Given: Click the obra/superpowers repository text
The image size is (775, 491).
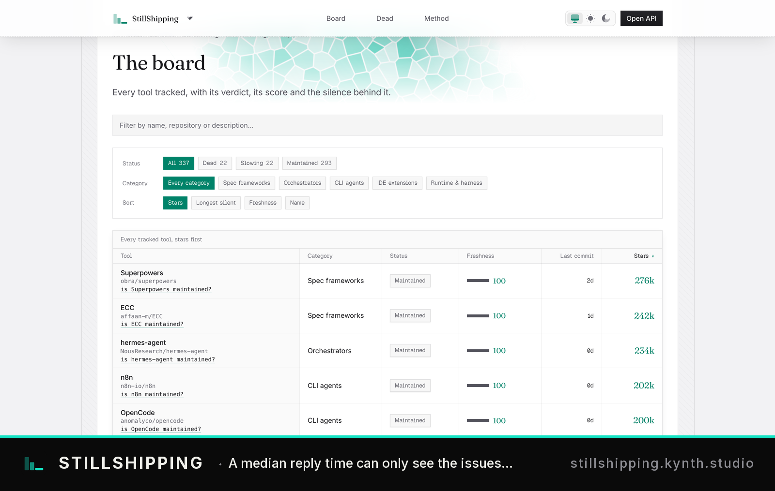Looking at the screenshot, I should click(148, 281).
